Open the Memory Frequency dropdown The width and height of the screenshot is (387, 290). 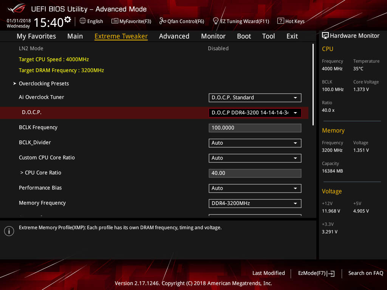point(255,204)
